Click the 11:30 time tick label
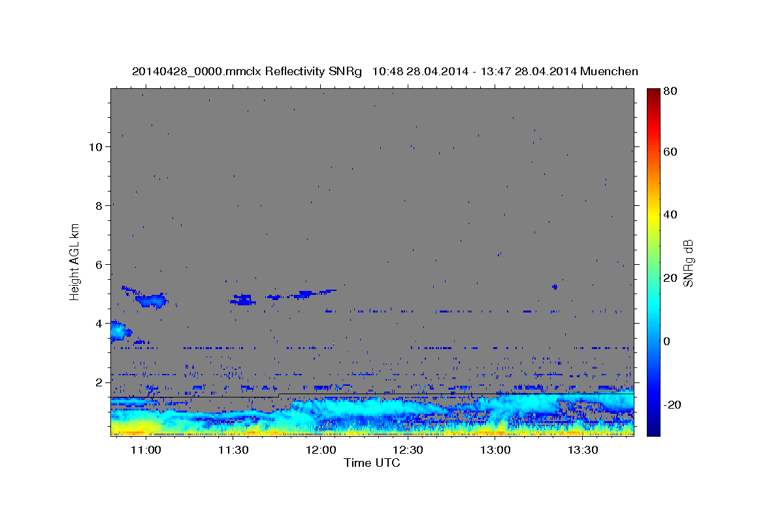Screen dimensions: 784x523 (233, 450)
